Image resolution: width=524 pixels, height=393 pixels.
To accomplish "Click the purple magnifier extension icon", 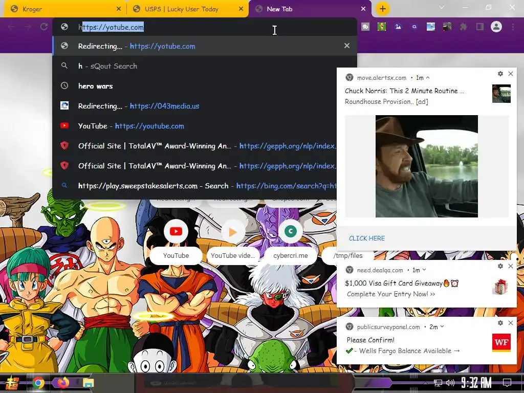I will point(414,27).
